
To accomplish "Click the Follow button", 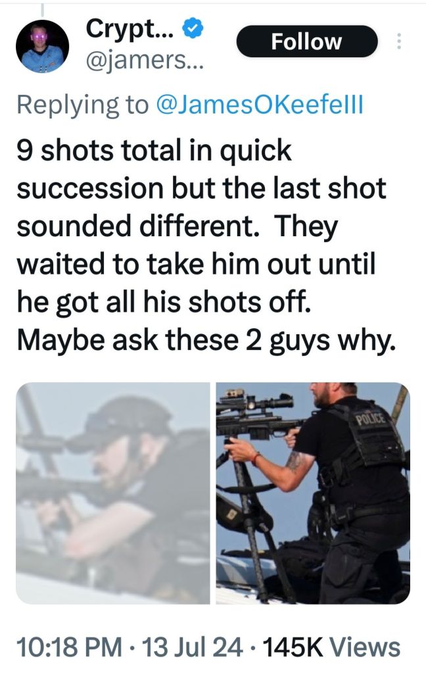I will point(307,41).
